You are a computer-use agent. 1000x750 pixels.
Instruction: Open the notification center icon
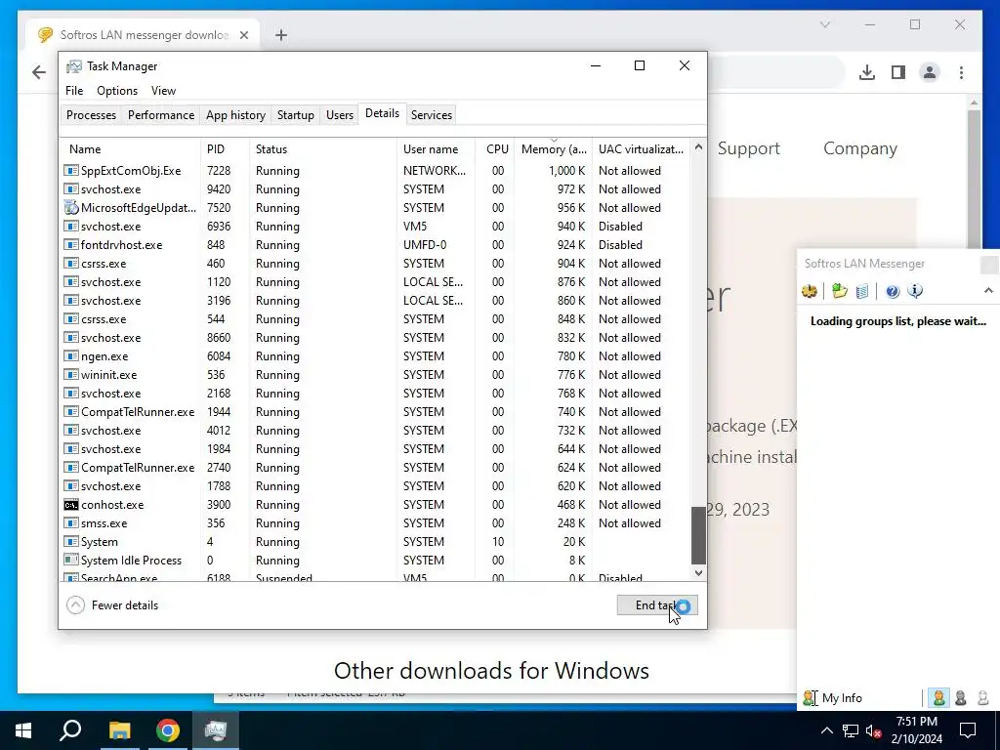tap(968, 730)
